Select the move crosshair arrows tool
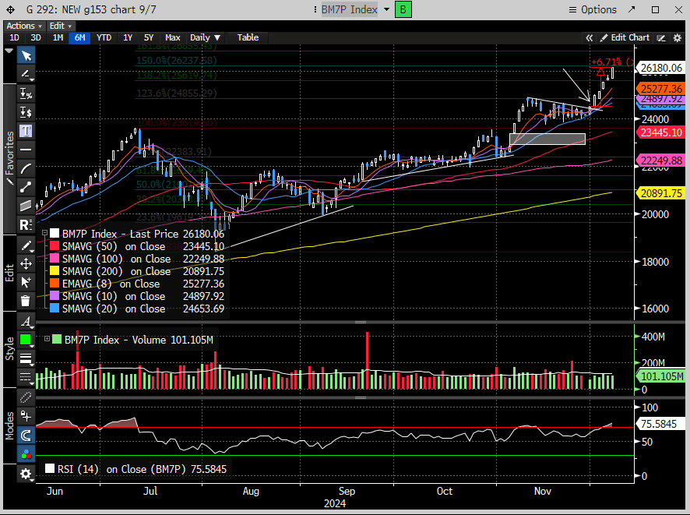Image resolution: width=690 pixels, height=515 pixels. tap(26, 263)
